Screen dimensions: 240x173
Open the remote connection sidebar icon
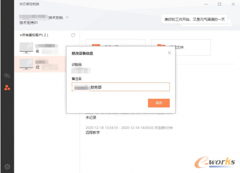[x=7, y=75]
